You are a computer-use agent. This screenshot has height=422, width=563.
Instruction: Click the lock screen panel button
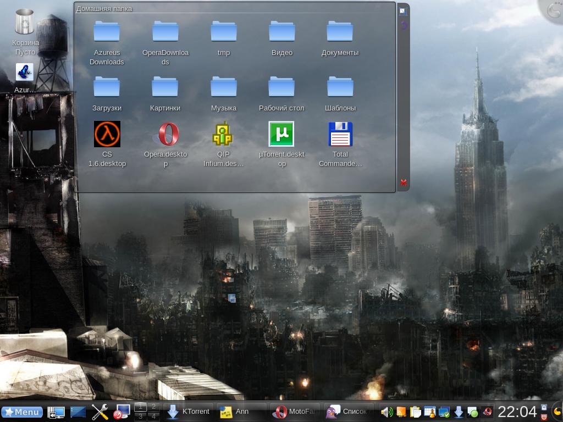click(544, 407)
